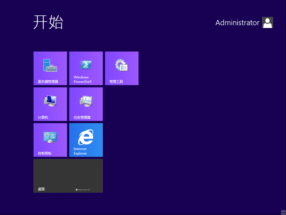The height and width of the screenshot is (215, 286).
Task: Click the 控制面板 label text
Action: click(45, 153)
